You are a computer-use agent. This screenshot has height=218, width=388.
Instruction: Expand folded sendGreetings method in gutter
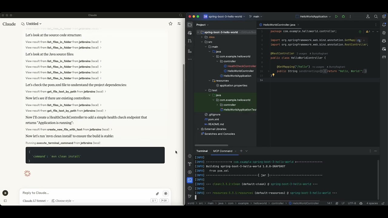coord(269,71)
